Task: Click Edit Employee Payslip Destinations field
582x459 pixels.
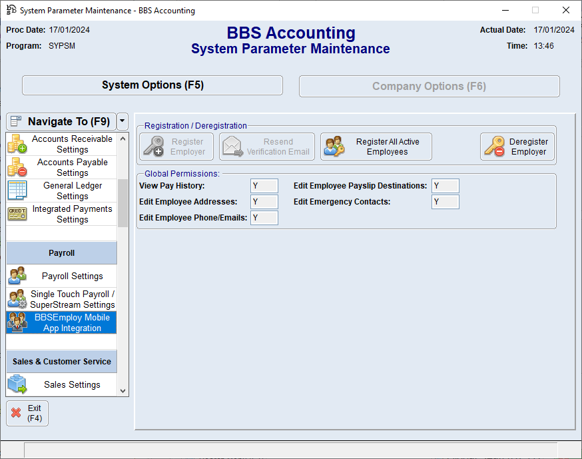Action: pos(445,186)
